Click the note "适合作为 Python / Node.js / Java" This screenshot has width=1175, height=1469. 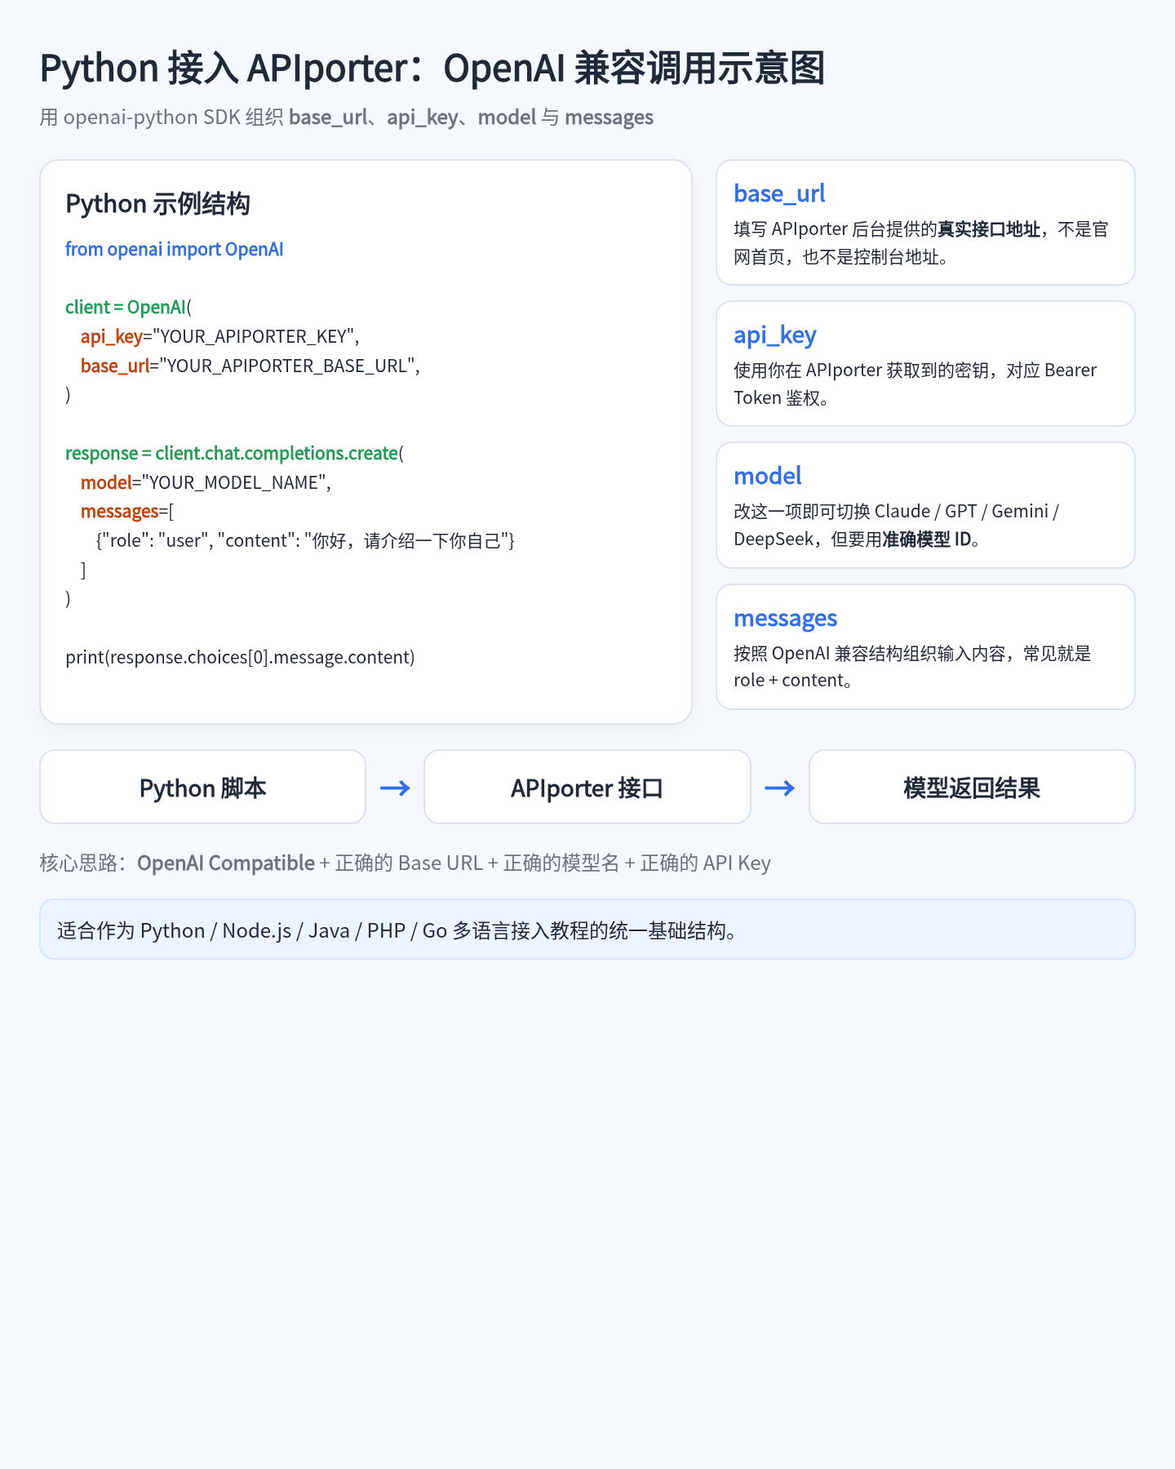pos(587,930)
